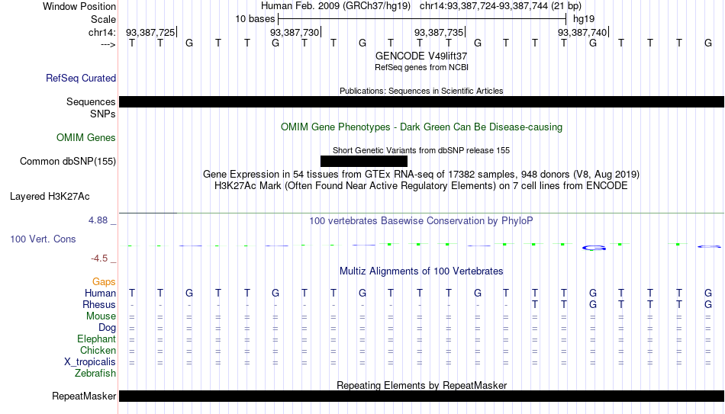The height and width of the screenshot is (414, 725).
Task: Click the orange Gaps label
Action: (104, 281)
